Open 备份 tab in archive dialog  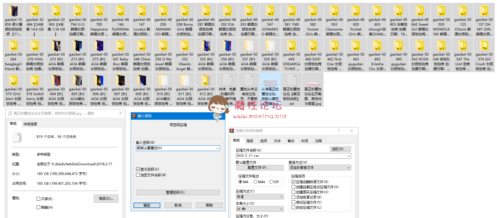pos(291,141)
